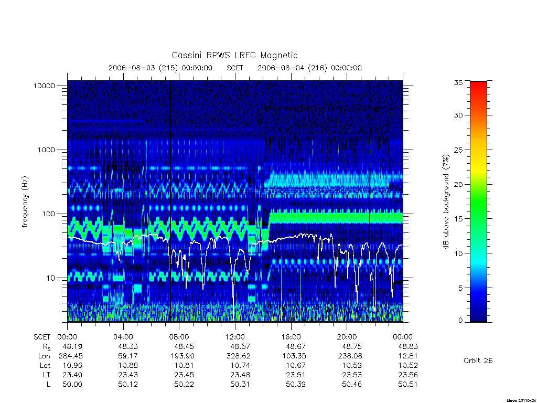This screenshot has width=537, height=403.
Task: Click the Rs value 48.19
Action: tap(72, 346)
